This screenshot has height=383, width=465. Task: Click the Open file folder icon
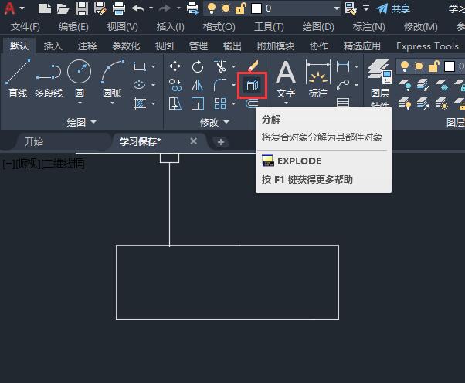click(63, 8)
